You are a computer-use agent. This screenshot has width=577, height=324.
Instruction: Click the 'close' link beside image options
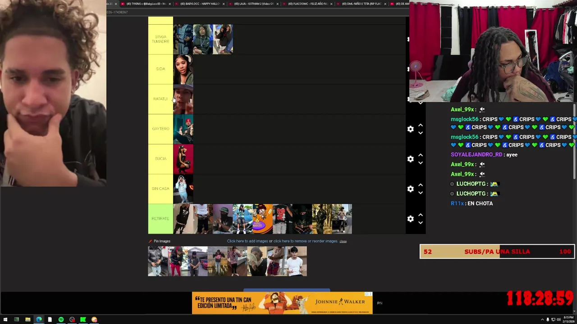pos(343,241)
